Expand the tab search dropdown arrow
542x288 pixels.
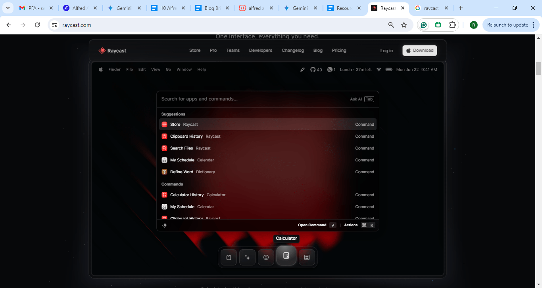pyautogui.click(x=8, y=8)
